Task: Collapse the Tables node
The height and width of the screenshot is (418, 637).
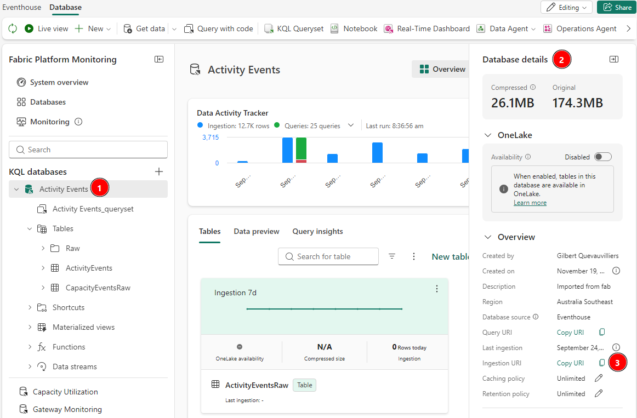Action: (29, 229)
